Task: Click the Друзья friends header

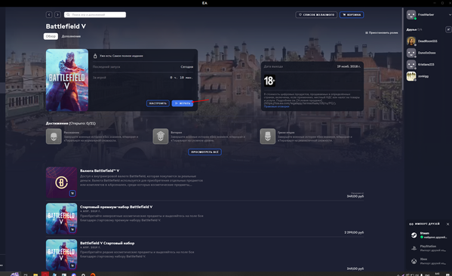Action: tap(411, 29)
